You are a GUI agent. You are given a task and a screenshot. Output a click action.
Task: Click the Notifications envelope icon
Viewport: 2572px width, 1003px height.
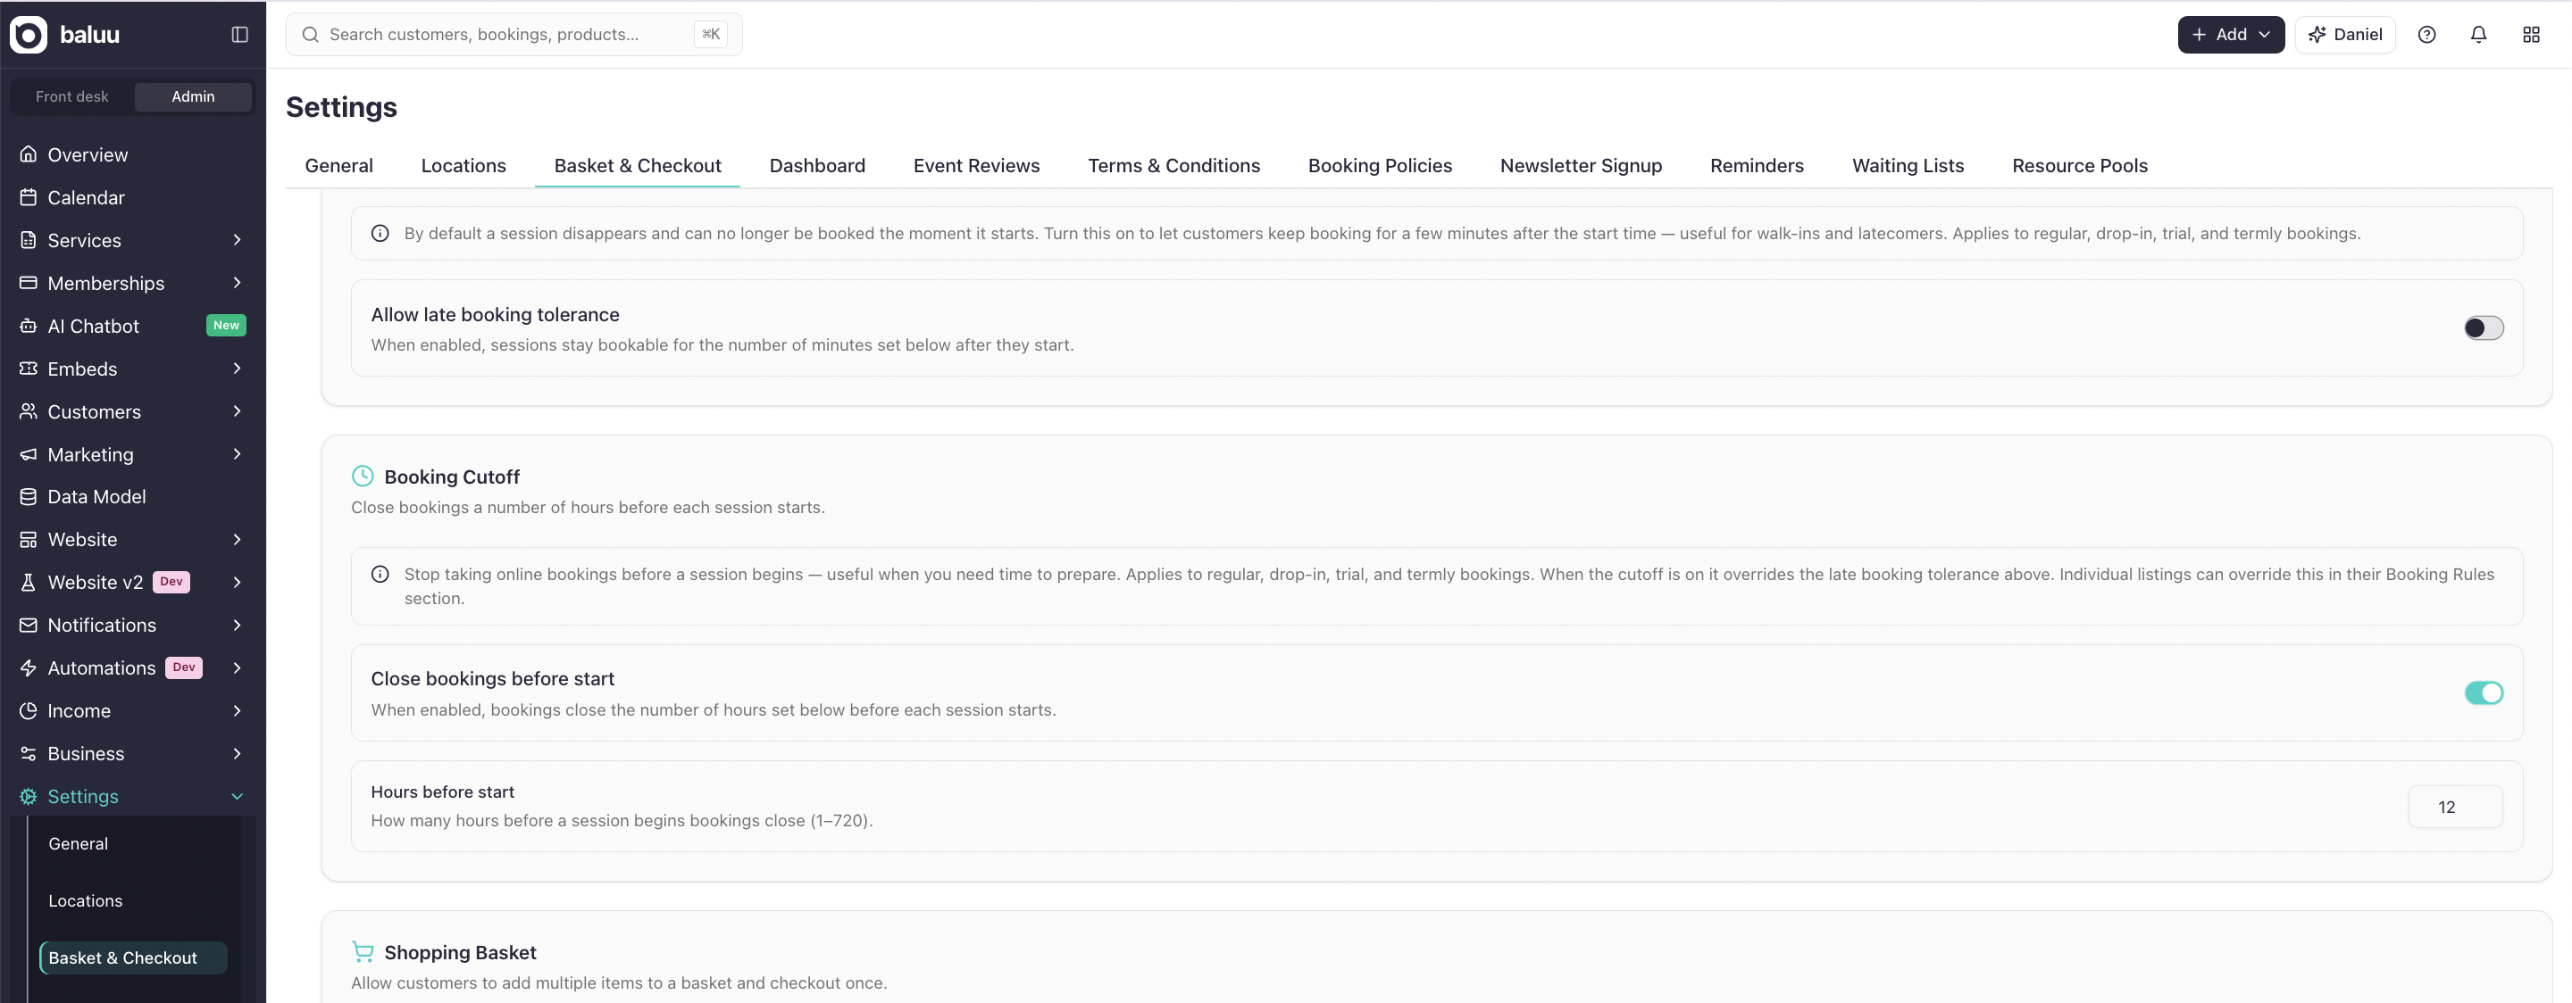point(28,625)
